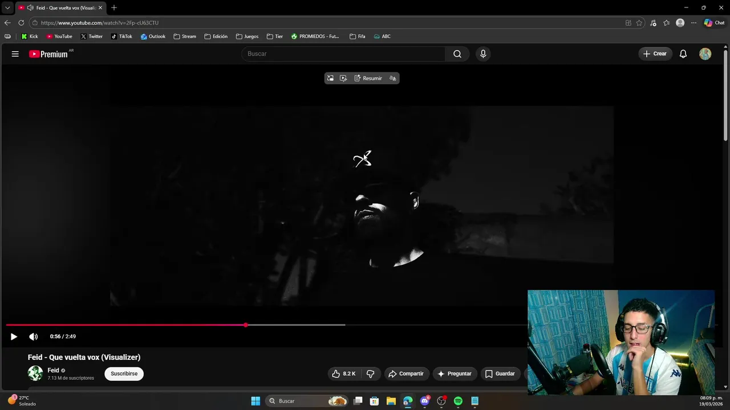This screenshot has height=410, width=730.
Task: Go back using browser back arrow
Action: (7, 23)
